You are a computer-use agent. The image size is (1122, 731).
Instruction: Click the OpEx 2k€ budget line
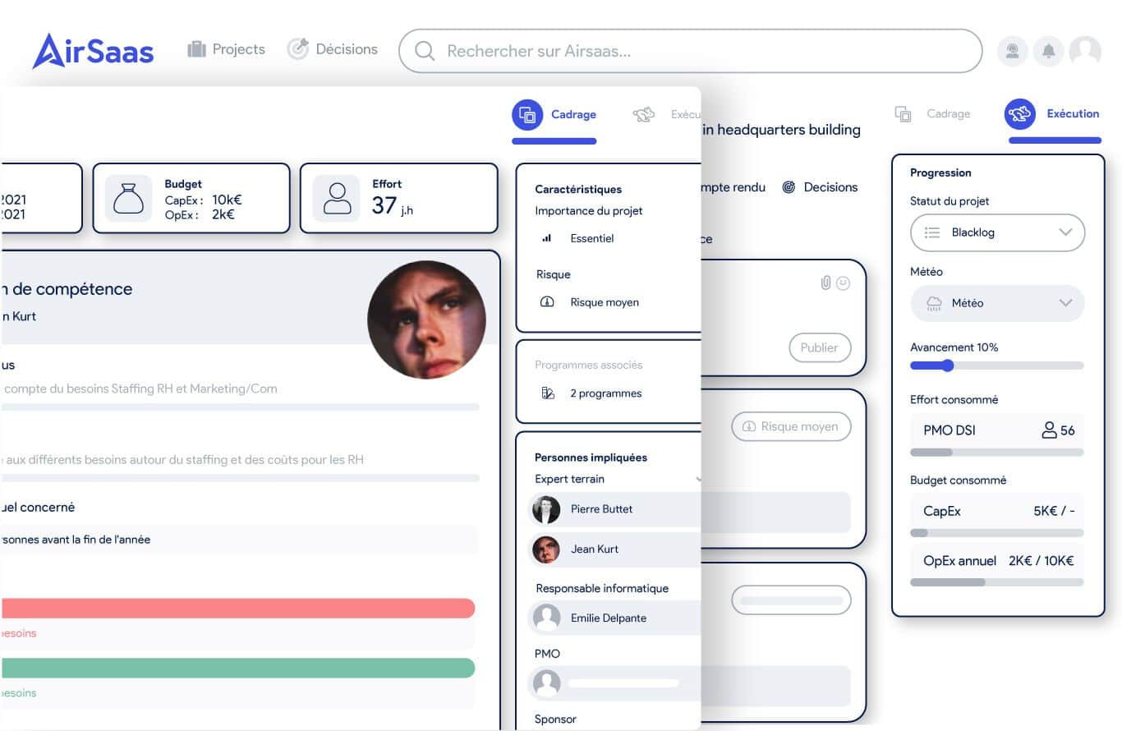[200, 215]
